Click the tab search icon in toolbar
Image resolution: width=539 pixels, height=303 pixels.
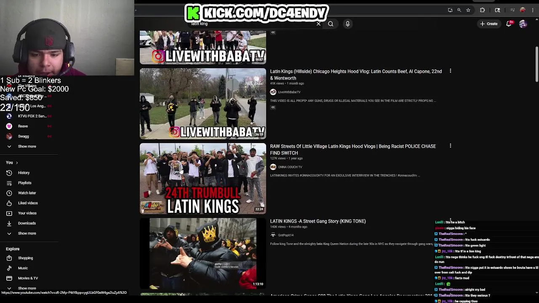point(497,10)
